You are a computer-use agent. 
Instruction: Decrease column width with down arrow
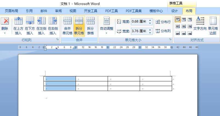pos(150,33)
